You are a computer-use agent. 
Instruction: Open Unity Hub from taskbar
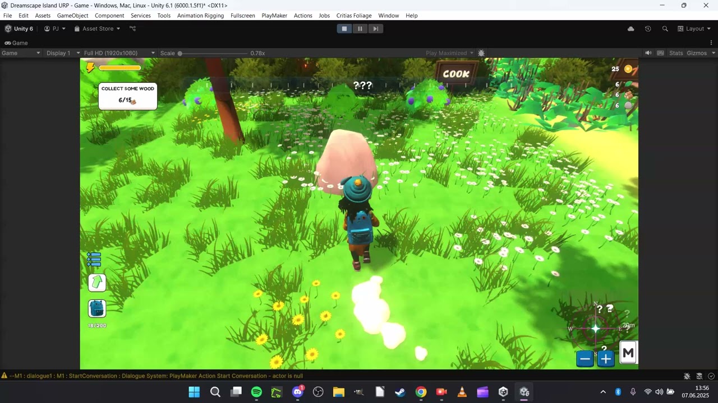coord(503,392)
